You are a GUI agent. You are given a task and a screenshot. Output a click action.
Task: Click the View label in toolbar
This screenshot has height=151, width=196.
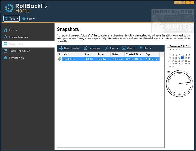pos(130,48)
